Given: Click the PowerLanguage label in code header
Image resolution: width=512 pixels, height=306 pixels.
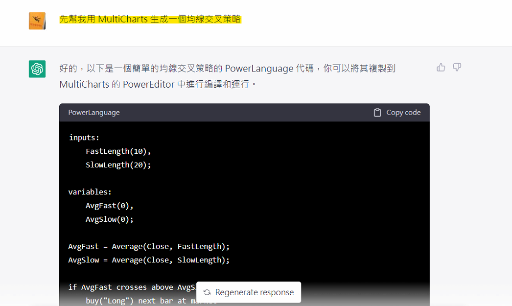Looking at the screenshot, I should 94,112.
